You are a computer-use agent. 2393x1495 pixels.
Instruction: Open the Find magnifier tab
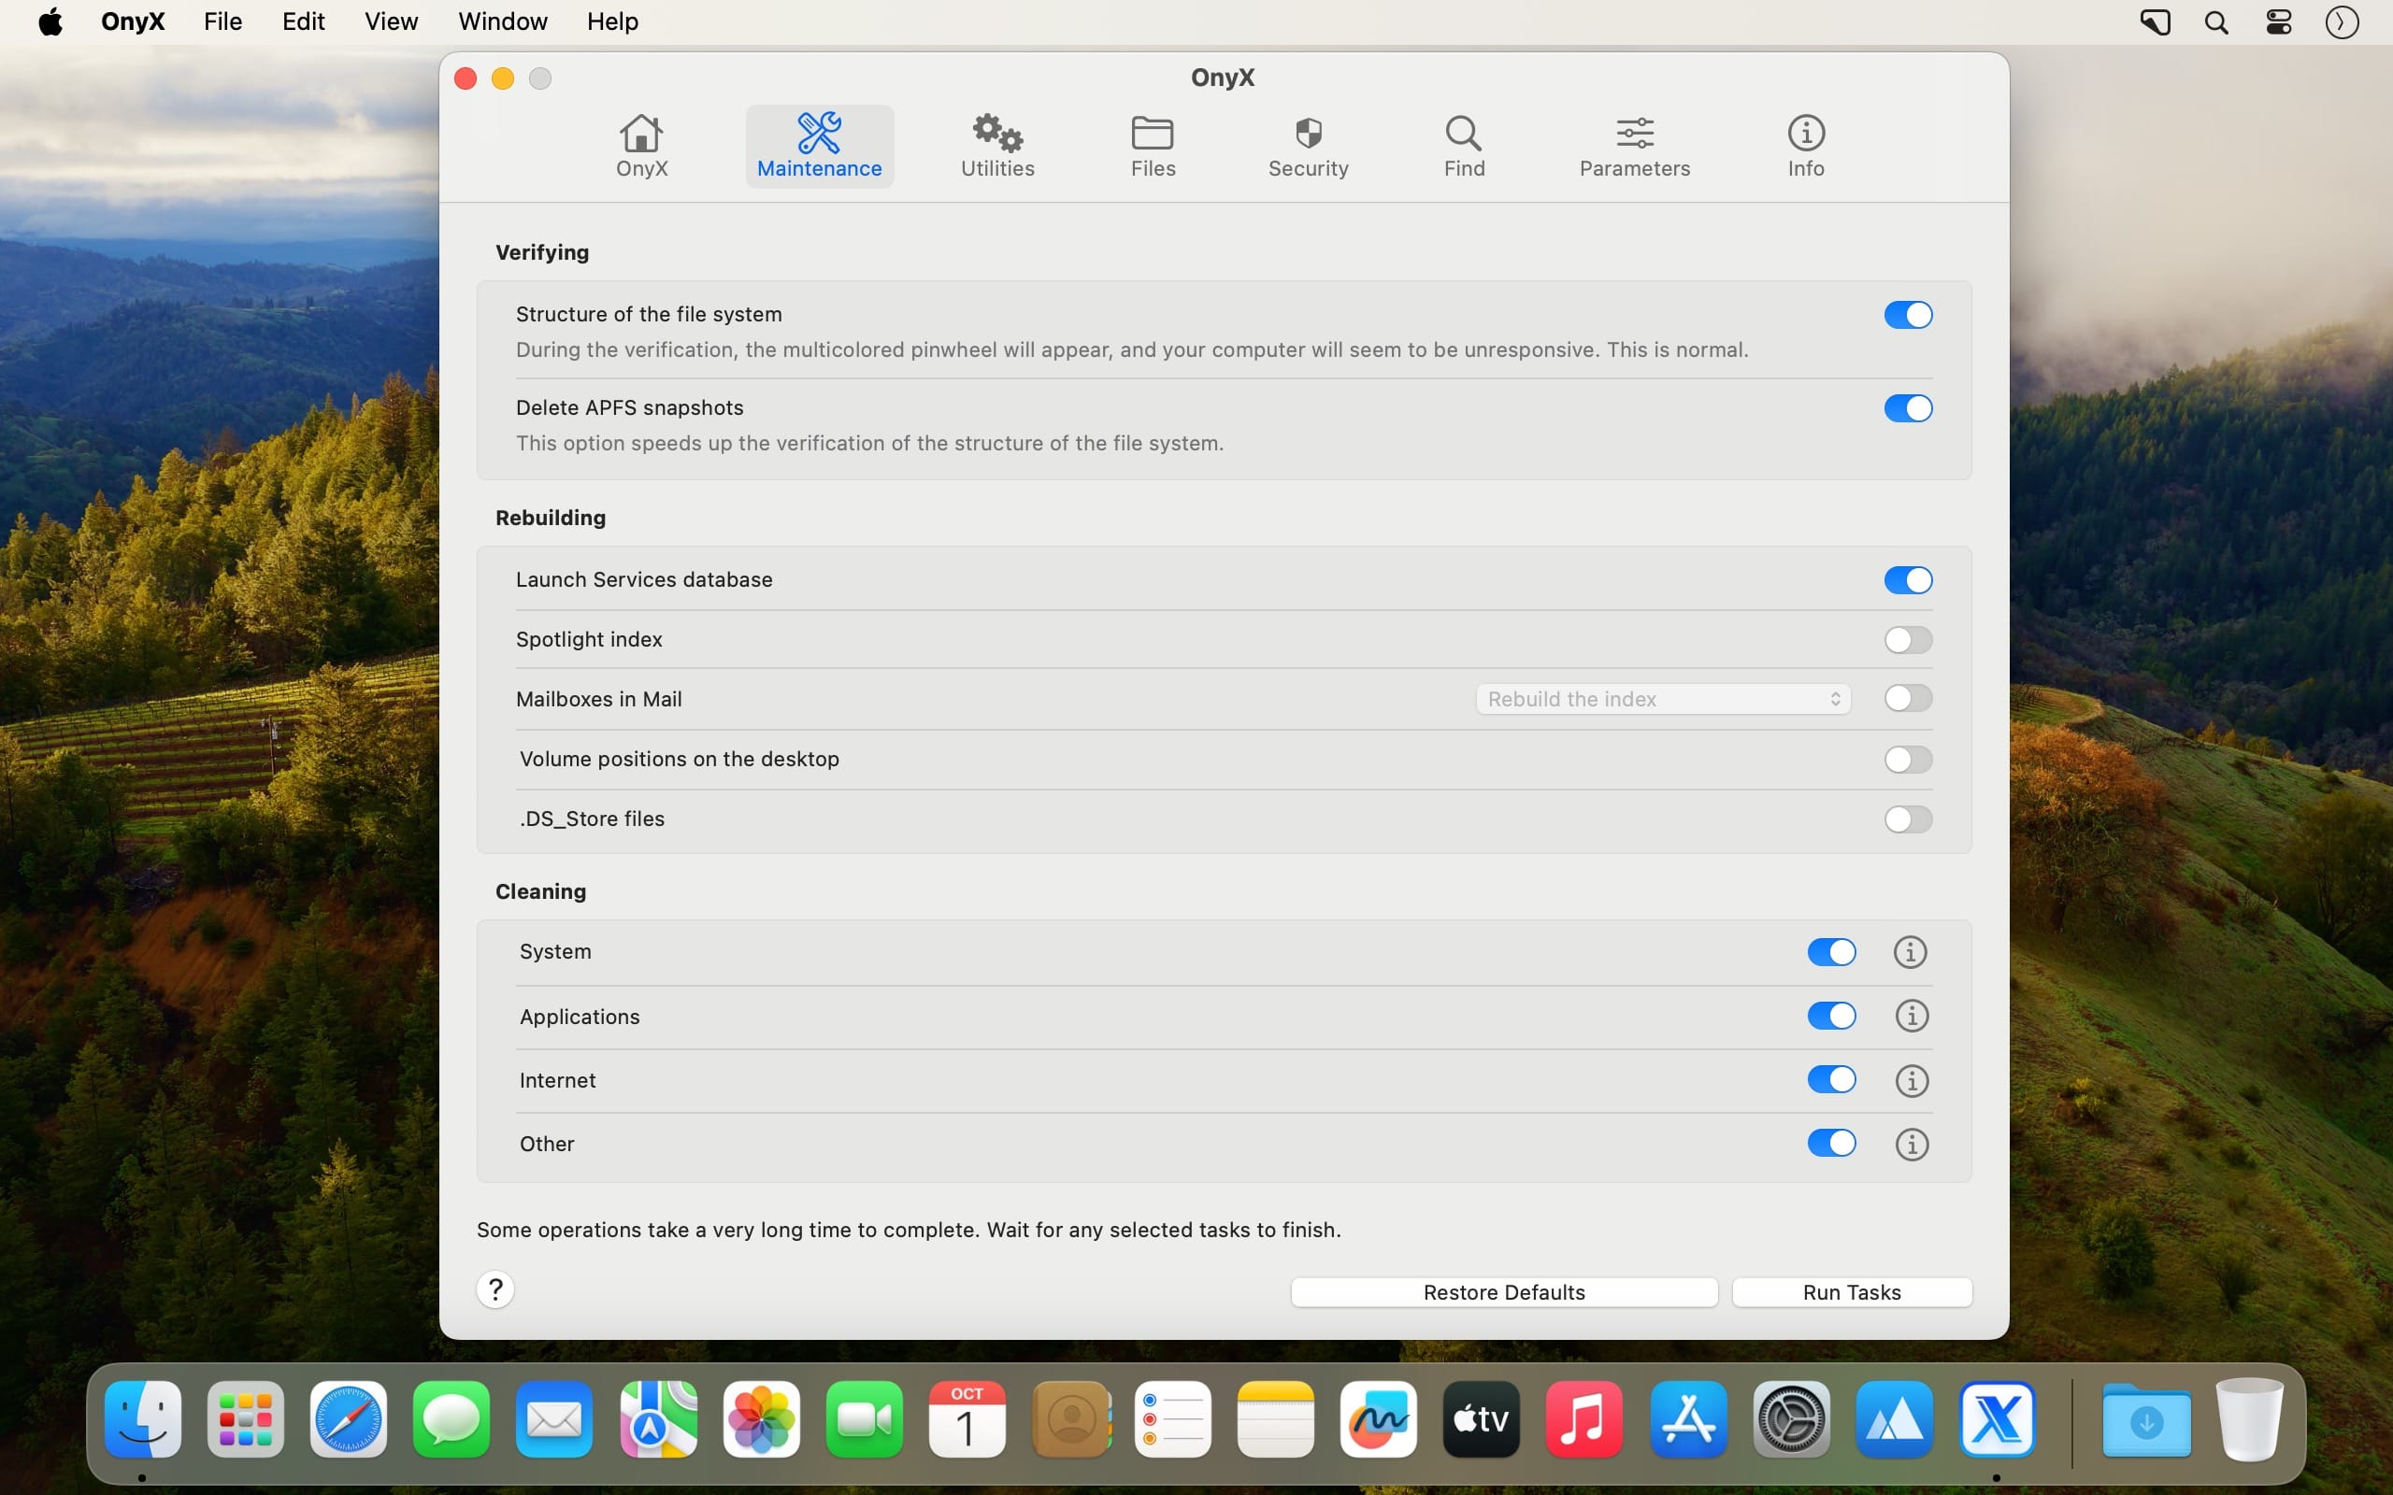(1465, 147)
